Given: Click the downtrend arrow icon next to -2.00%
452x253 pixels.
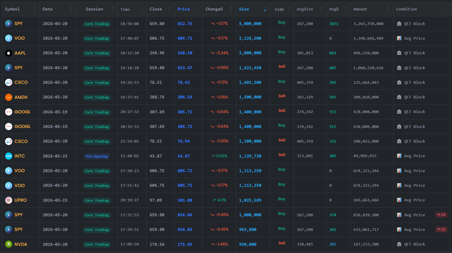Looking at the screenshot, I should point(212,141).
